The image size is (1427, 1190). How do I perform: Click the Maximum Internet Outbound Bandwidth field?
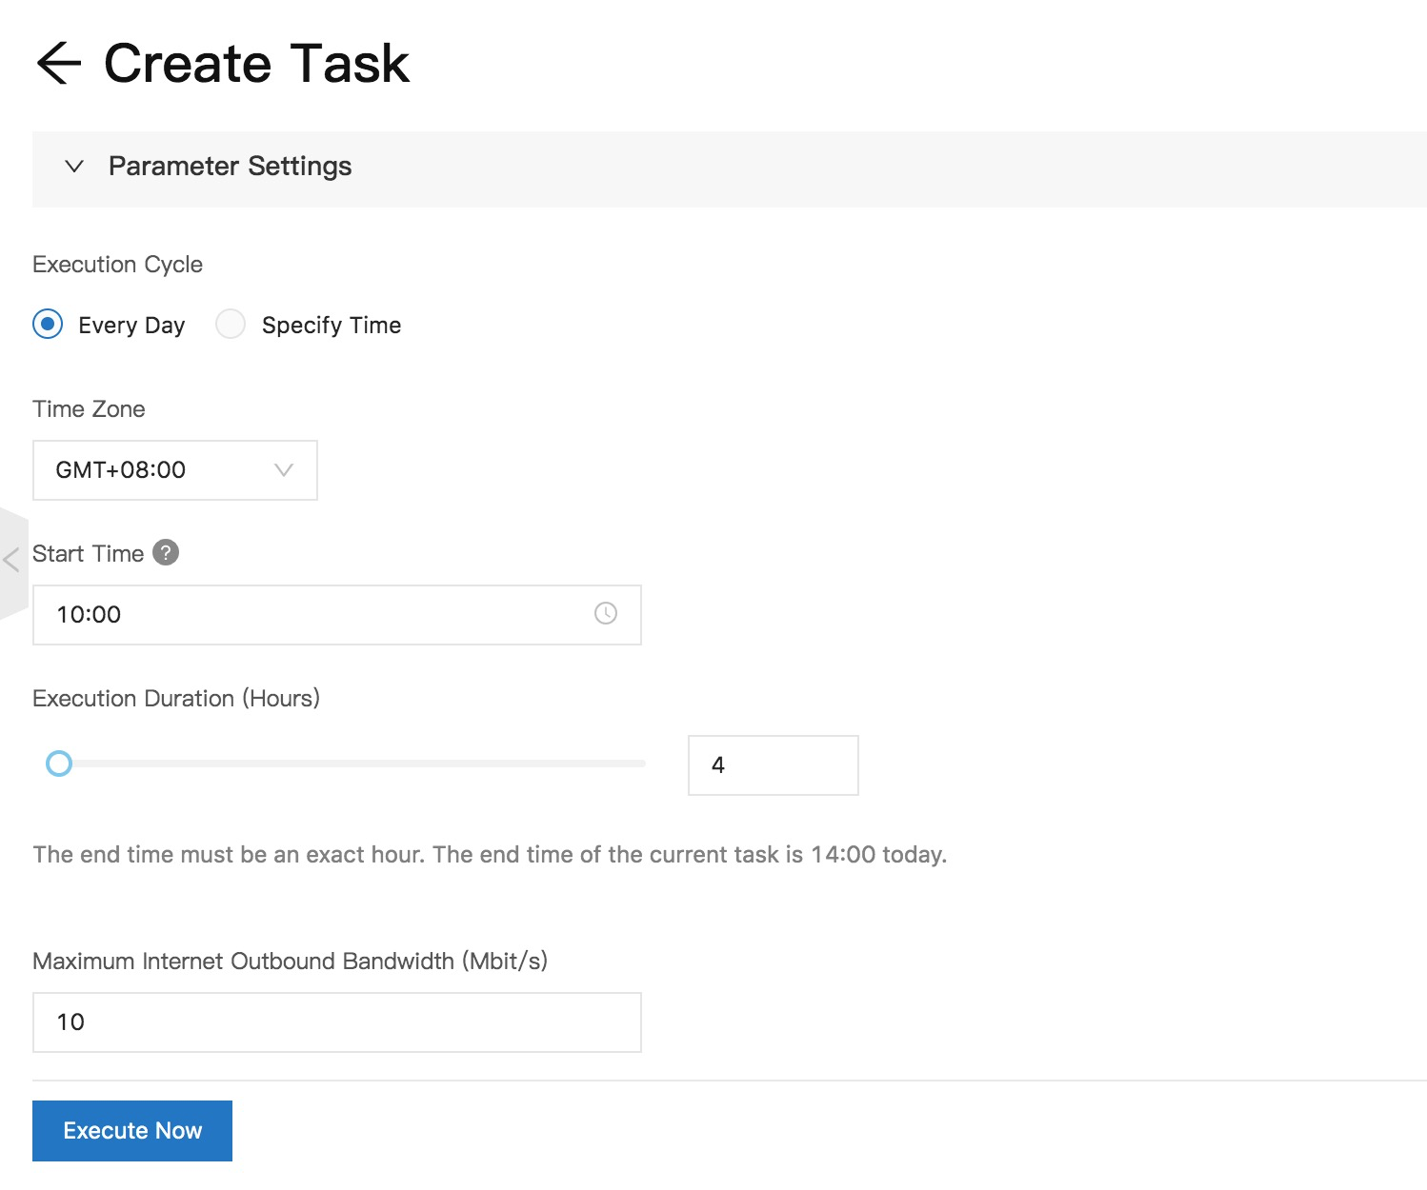click(336, 1022)
